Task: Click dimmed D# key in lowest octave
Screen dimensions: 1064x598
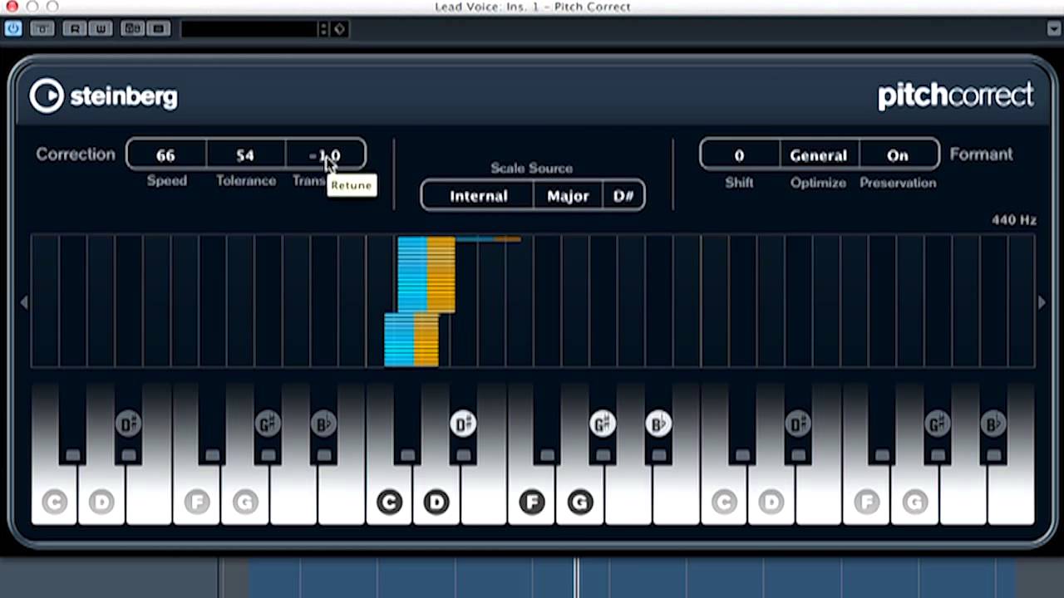Action: [x=128, y=424]
